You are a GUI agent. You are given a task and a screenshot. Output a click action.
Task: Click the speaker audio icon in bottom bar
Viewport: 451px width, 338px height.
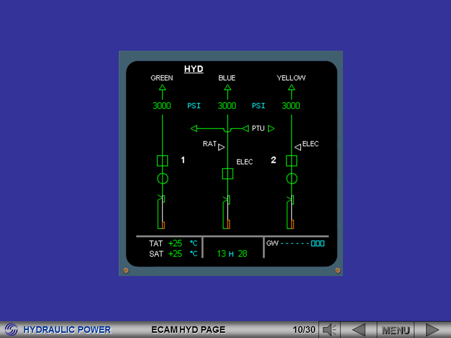[x=331, y=329]
